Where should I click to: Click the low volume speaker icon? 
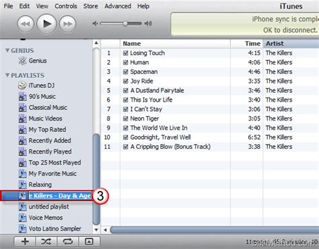point(95,24)
